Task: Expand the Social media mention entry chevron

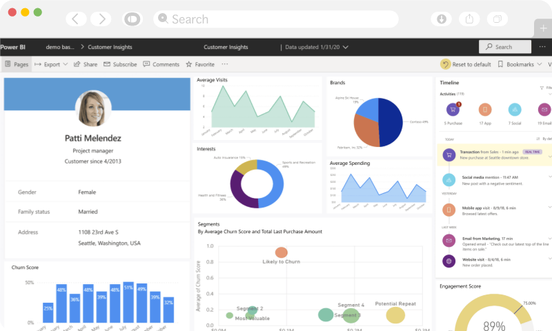Action: pos(549,177)
